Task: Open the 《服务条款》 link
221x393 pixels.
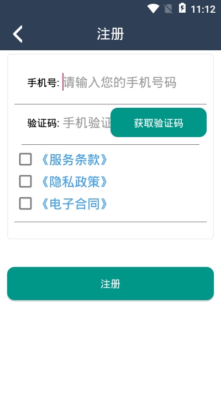Action: click(74, 160)
